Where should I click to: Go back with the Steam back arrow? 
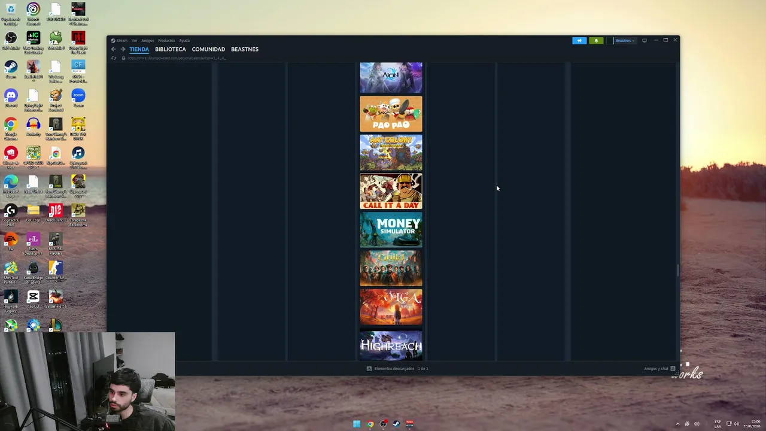[x=113, y=49]
